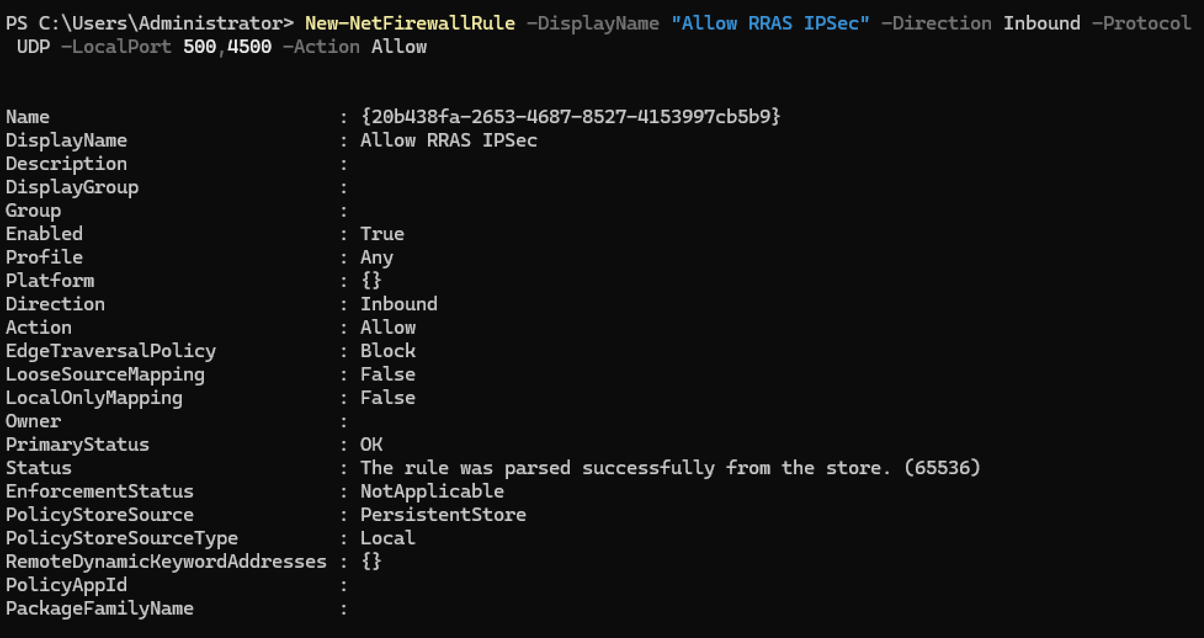Click the -LocalPort parameter in command
The height and width of the screenshot is (638, 1204).
coord(116,47)
